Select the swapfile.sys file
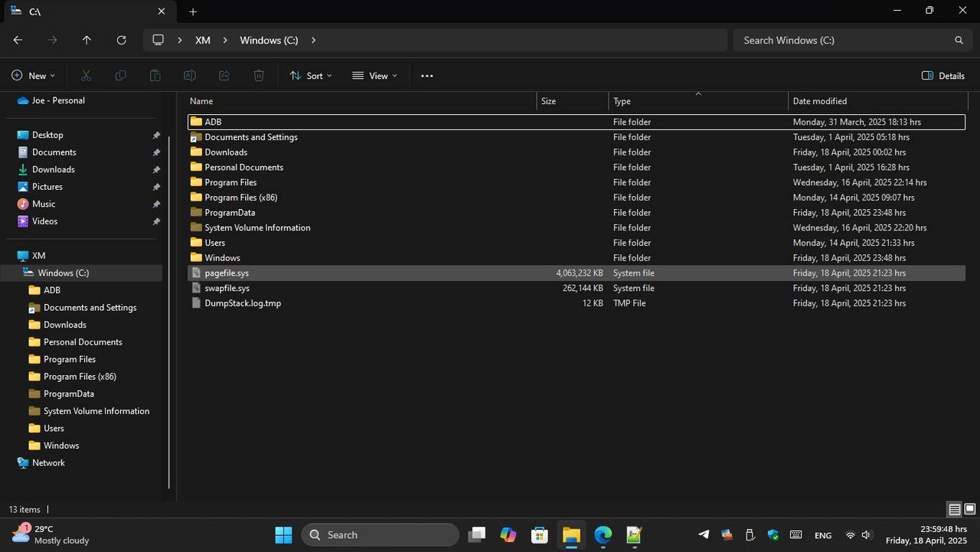The width and height of the screenshot is (980, 552). pos(577,288)
